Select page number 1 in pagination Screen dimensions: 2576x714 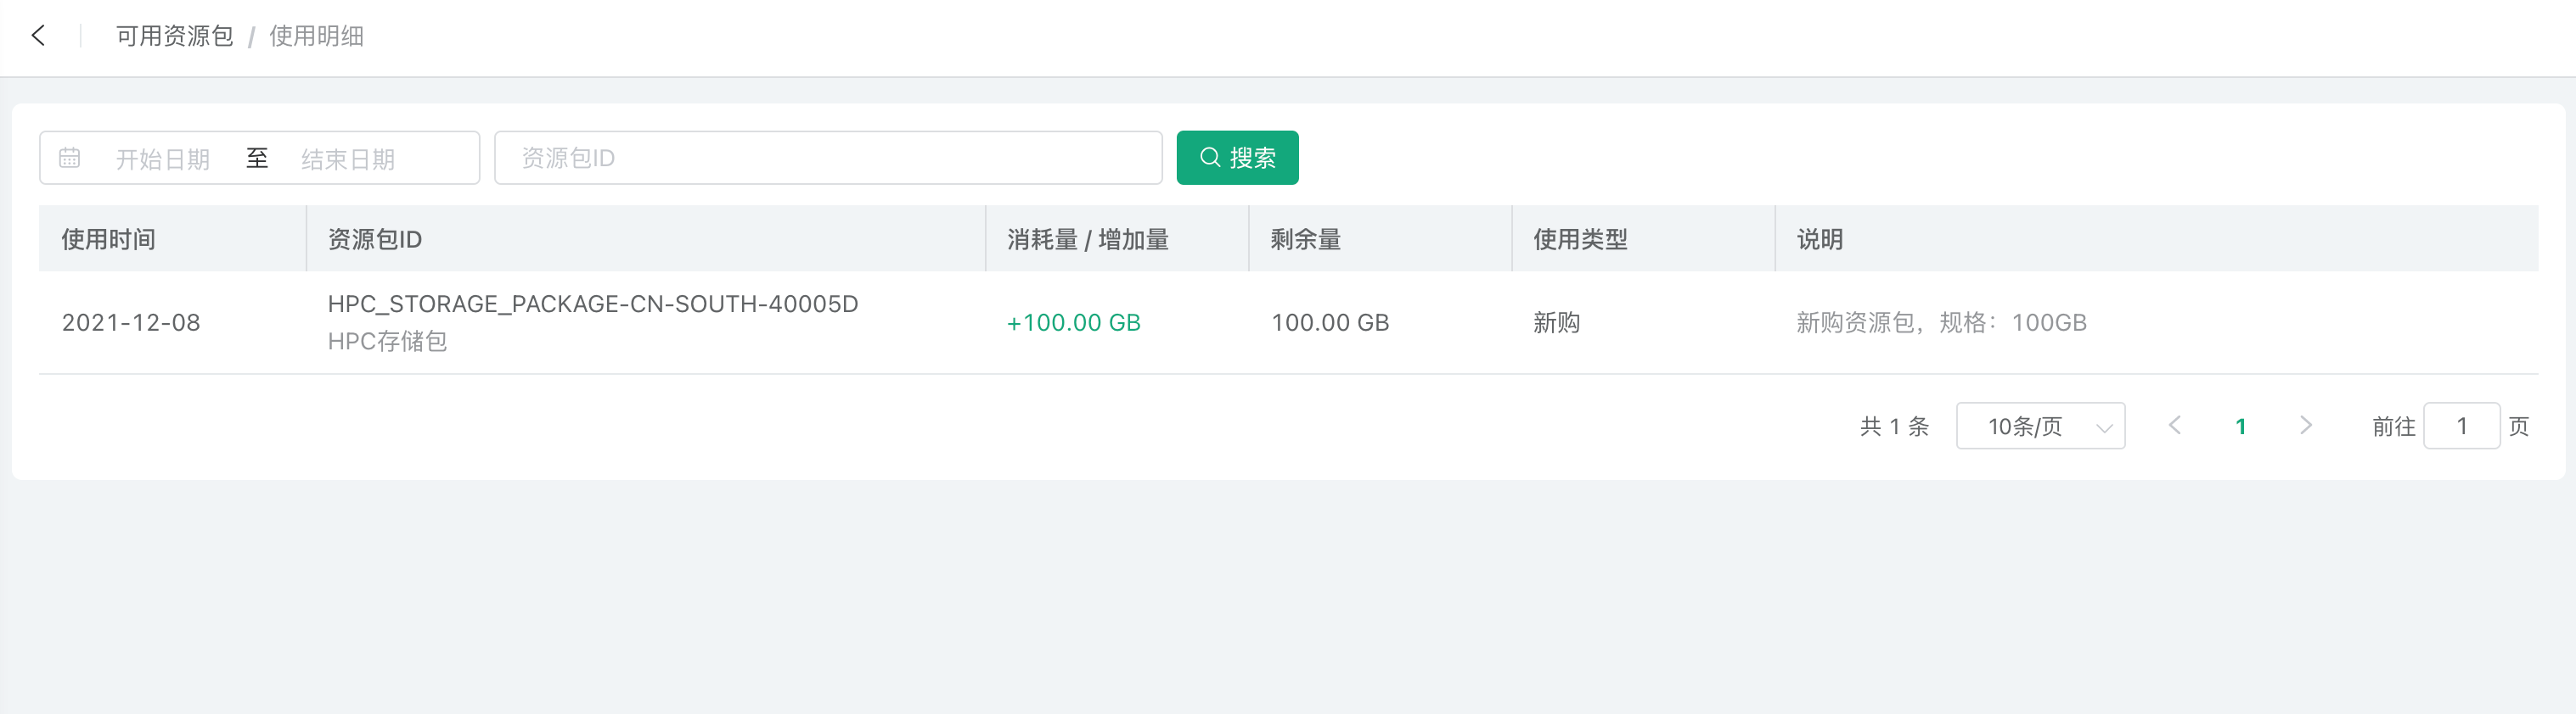(2240, 427)
